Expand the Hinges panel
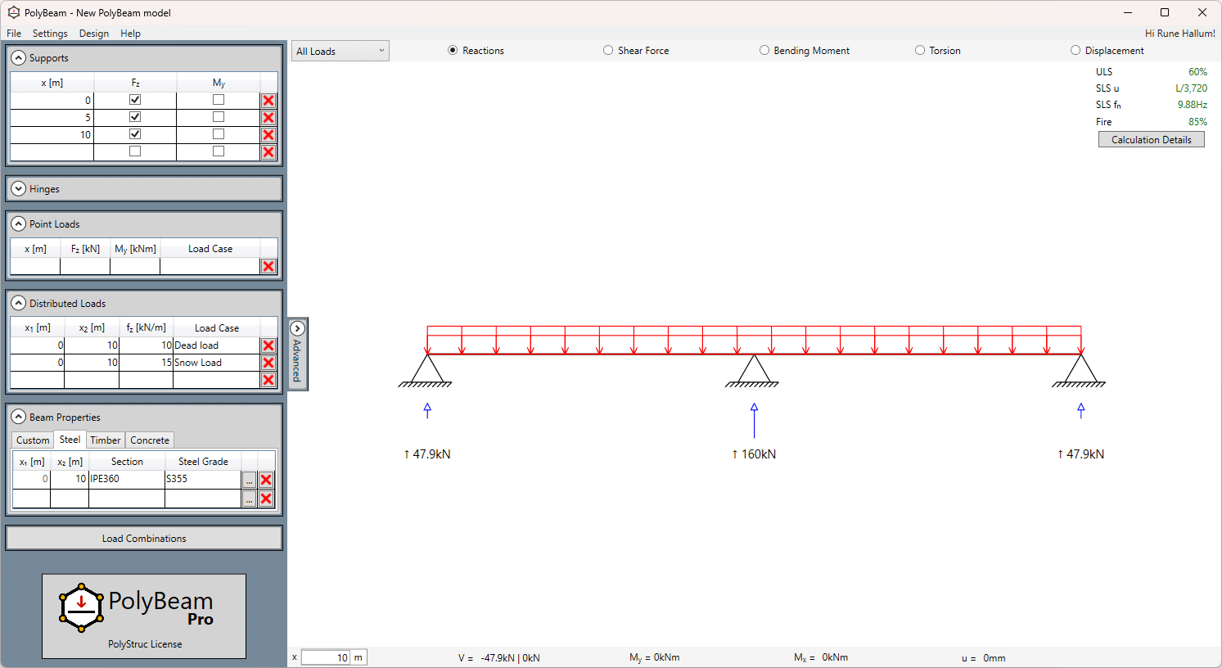This screenshot has height=668, width=1222. (x=18, y=189)
